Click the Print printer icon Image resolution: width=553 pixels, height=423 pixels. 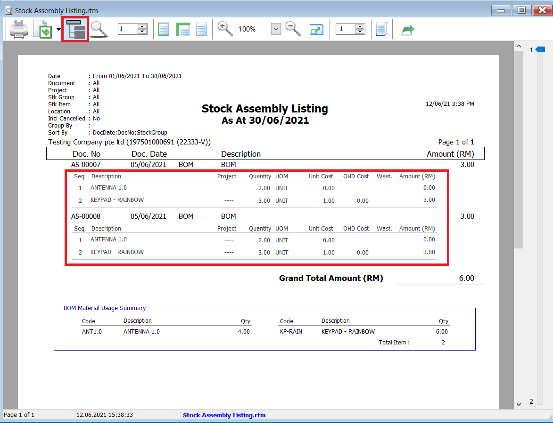(19, 30)
